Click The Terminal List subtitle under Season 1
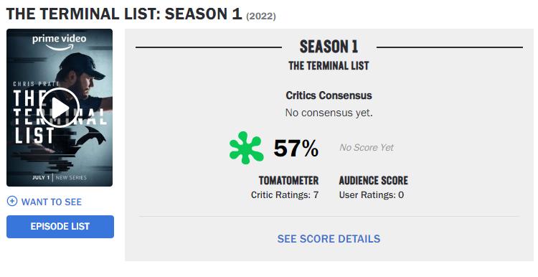The height and width of the screenshot is (277, 538). click(329, 65)
